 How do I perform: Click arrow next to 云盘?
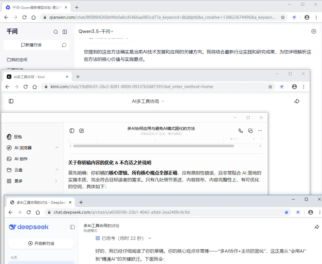click(57, 170)
